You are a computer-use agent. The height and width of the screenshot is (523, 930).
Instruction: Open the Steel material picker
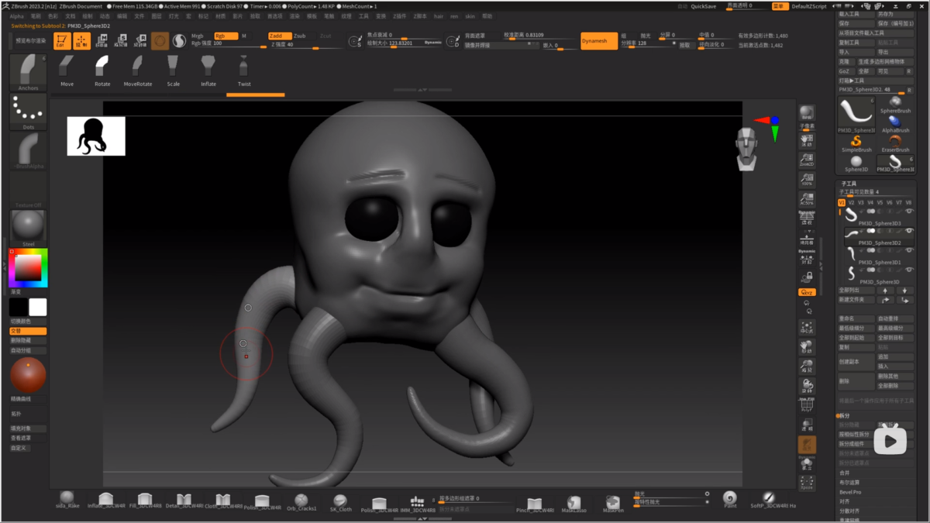[x=29, y=226]
